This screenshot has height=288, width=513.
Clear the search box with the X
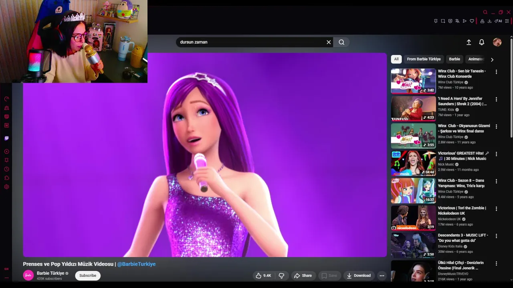pos(329,42)
